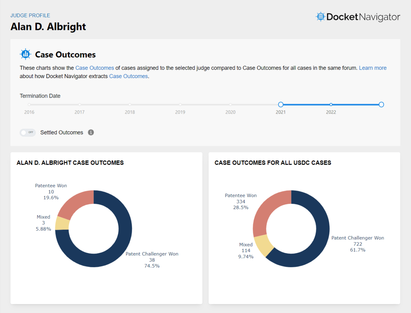Click the 2022 timeline point
Image resolution: width=411 pixels, height=313 pixels.
tap(331, 104)
